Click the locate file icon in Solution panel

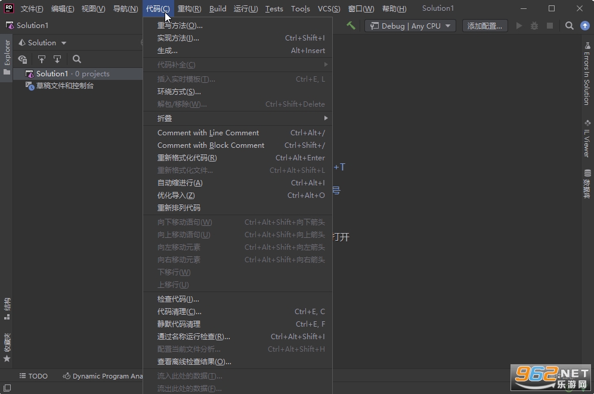(23, 59)
